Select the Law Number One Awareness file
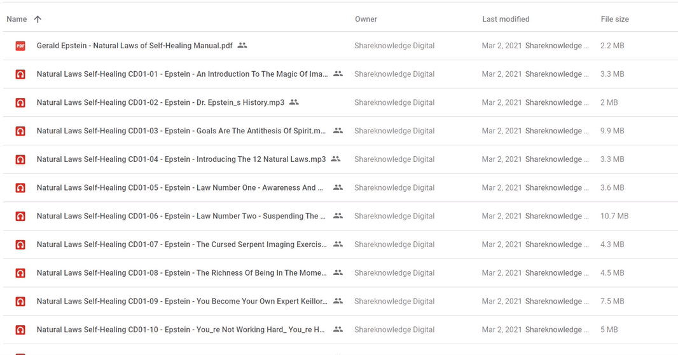This screenshot has height=355, width=678. [x=180, y=188]
